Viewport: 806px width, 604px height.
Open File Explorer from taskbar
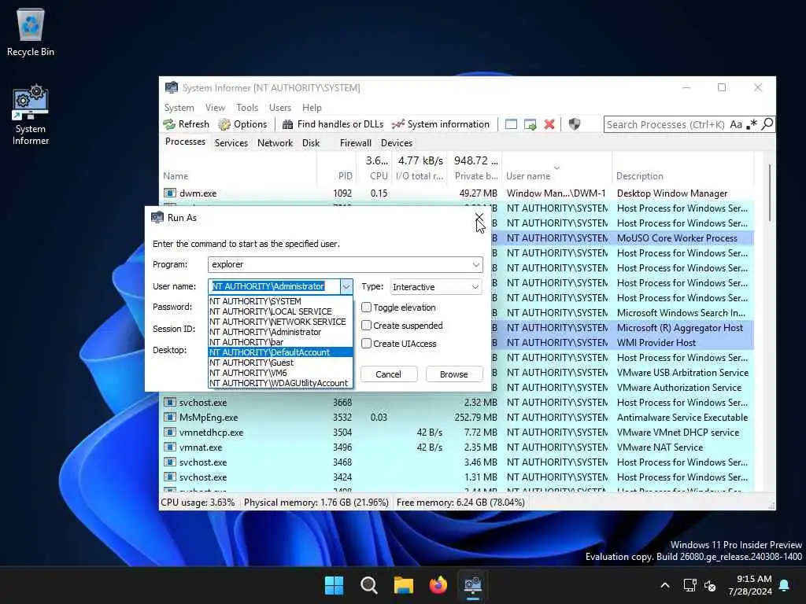404,585
